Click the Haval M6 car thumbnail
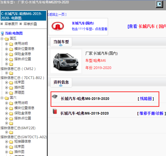 coord(66,61)
